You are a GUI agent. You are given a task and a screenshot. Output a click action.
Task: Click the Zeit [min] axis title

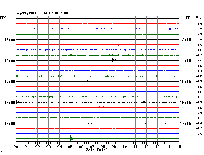pyautogui.click(x=97, y=150)
